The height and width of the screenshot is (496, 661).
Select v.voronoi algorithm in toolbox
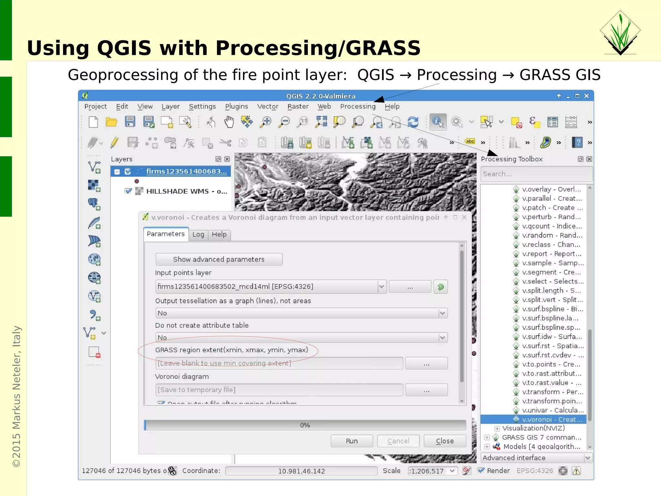coord(533,419)
